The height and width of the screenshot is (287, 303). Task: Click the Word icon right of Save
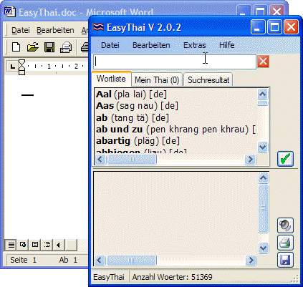(66, 47)
